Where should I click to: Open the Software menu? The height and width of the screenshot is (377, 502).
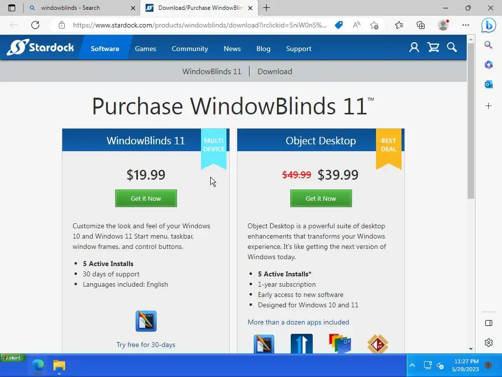pos(105,49)
